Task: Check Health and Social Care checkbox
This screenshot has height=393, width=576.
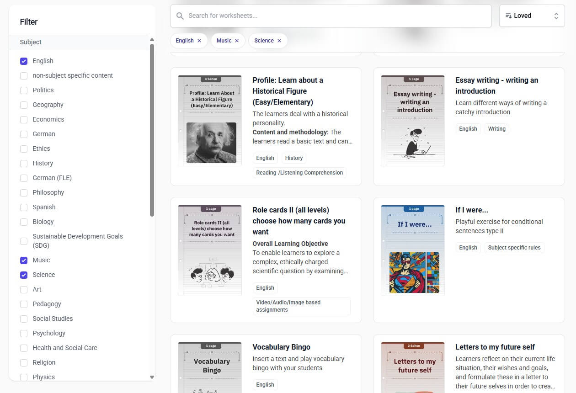Action: coord(24,348)
